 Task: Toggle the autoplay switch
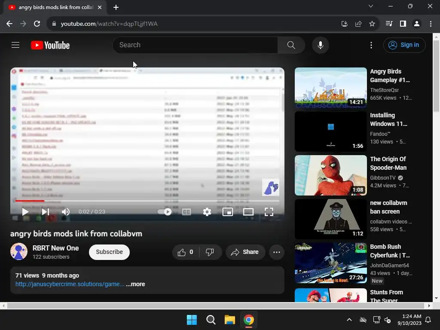pos(165,212)
